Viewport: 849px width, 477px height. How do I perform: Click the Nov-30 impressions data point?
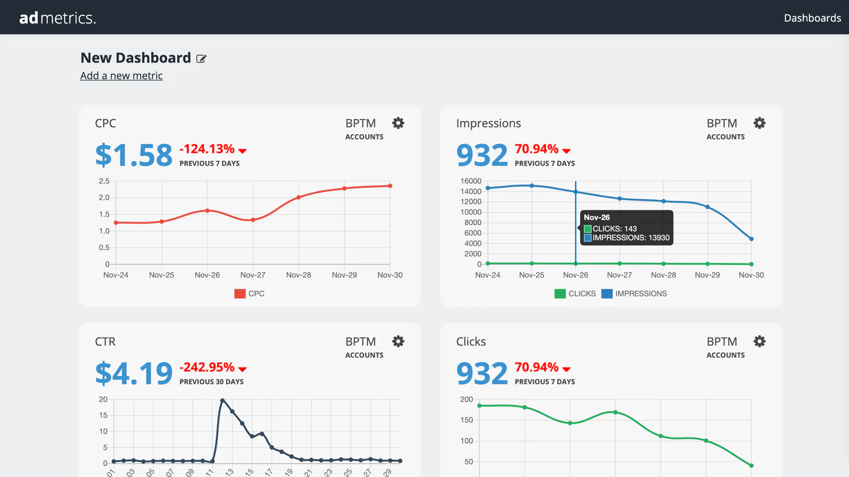(751, 239)
